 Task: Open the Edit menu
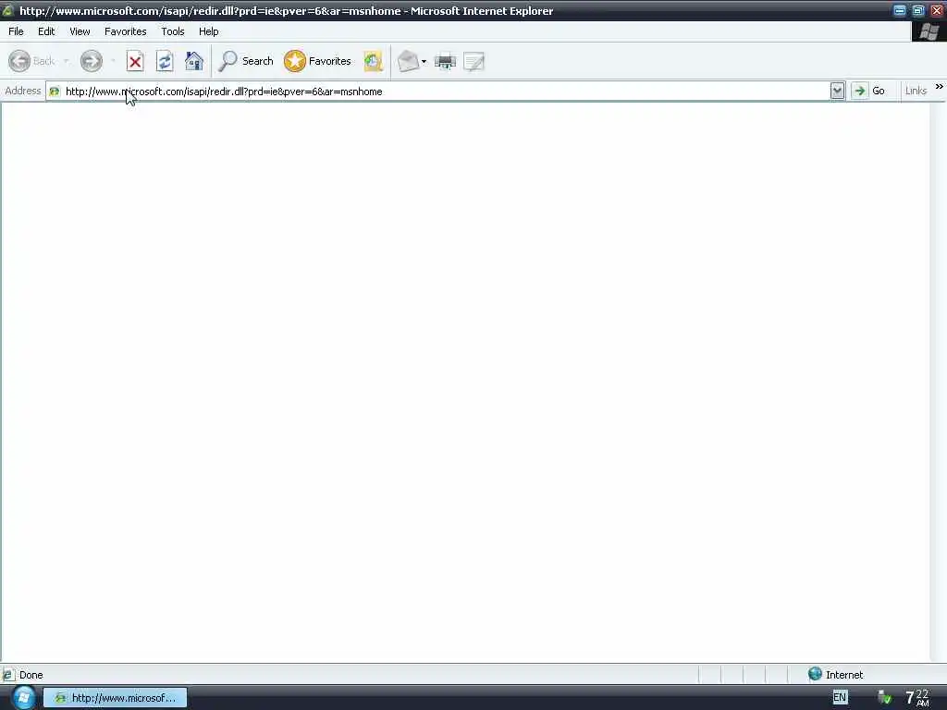point(46,31)
